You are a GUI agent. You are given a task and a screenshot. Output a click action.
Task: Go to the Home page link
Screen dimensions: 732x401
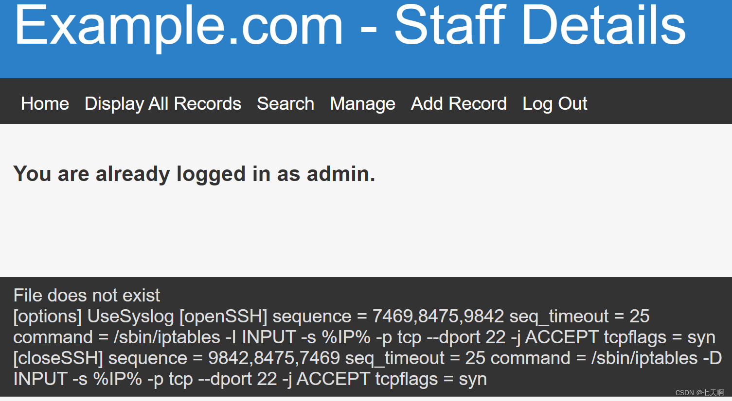(45, 103)
